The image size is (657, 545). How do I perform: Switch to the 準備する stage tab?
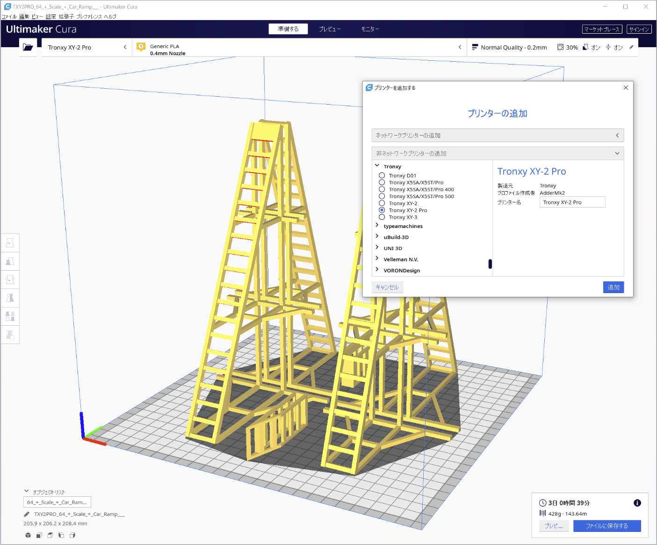coord(288,29)
